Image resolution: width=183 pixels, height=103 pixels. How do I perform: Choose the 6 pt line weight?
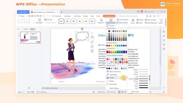coord(138,88)
